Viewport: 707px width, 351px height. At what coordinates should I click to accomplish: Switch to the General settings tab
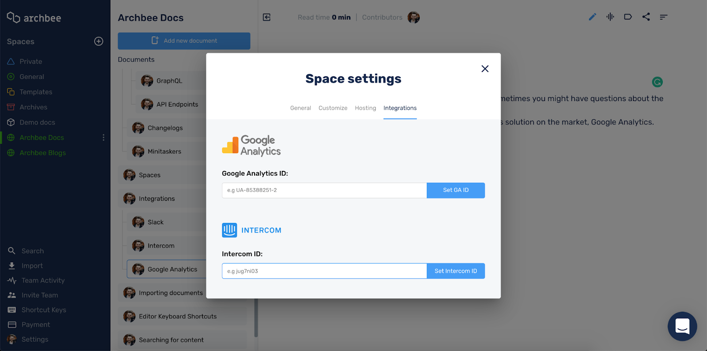[x=300, y=108]
